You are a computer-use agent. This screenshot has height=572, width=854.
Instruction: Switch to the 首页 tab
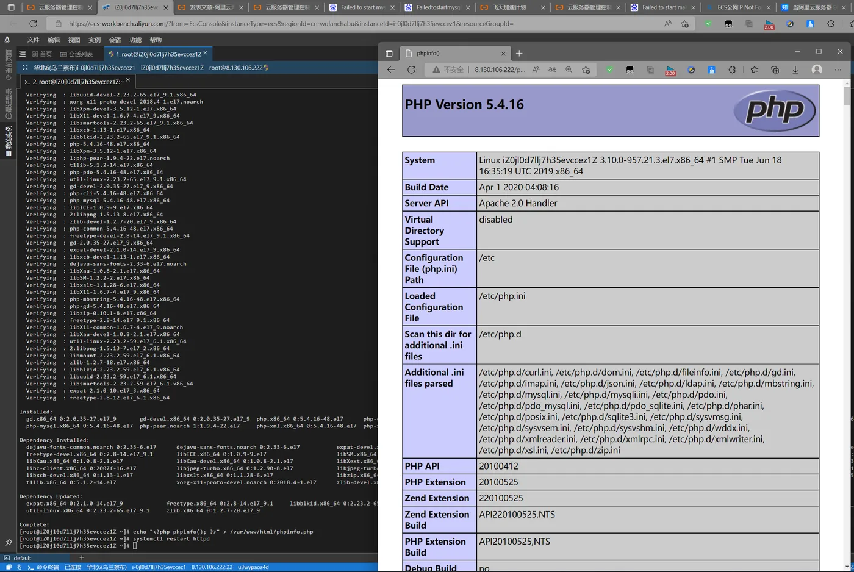pos(42,54)
